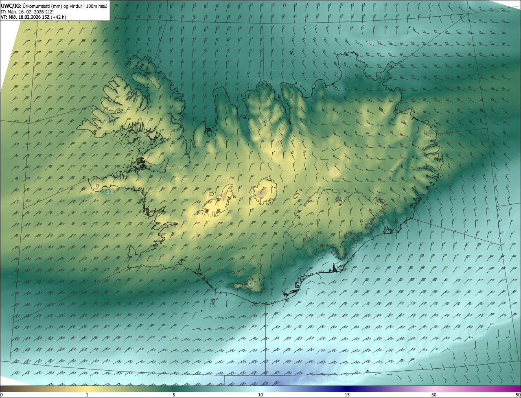Click the "50" label on the colour scale
Image resolution: width=521 pixels, height=398 pixels.
point(518,395)
